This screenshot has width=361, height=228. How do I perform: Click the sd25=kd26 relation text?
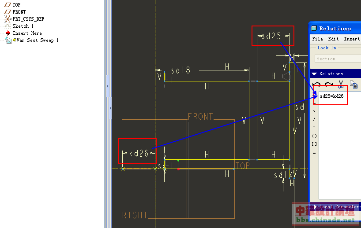[x=332, y=96]
